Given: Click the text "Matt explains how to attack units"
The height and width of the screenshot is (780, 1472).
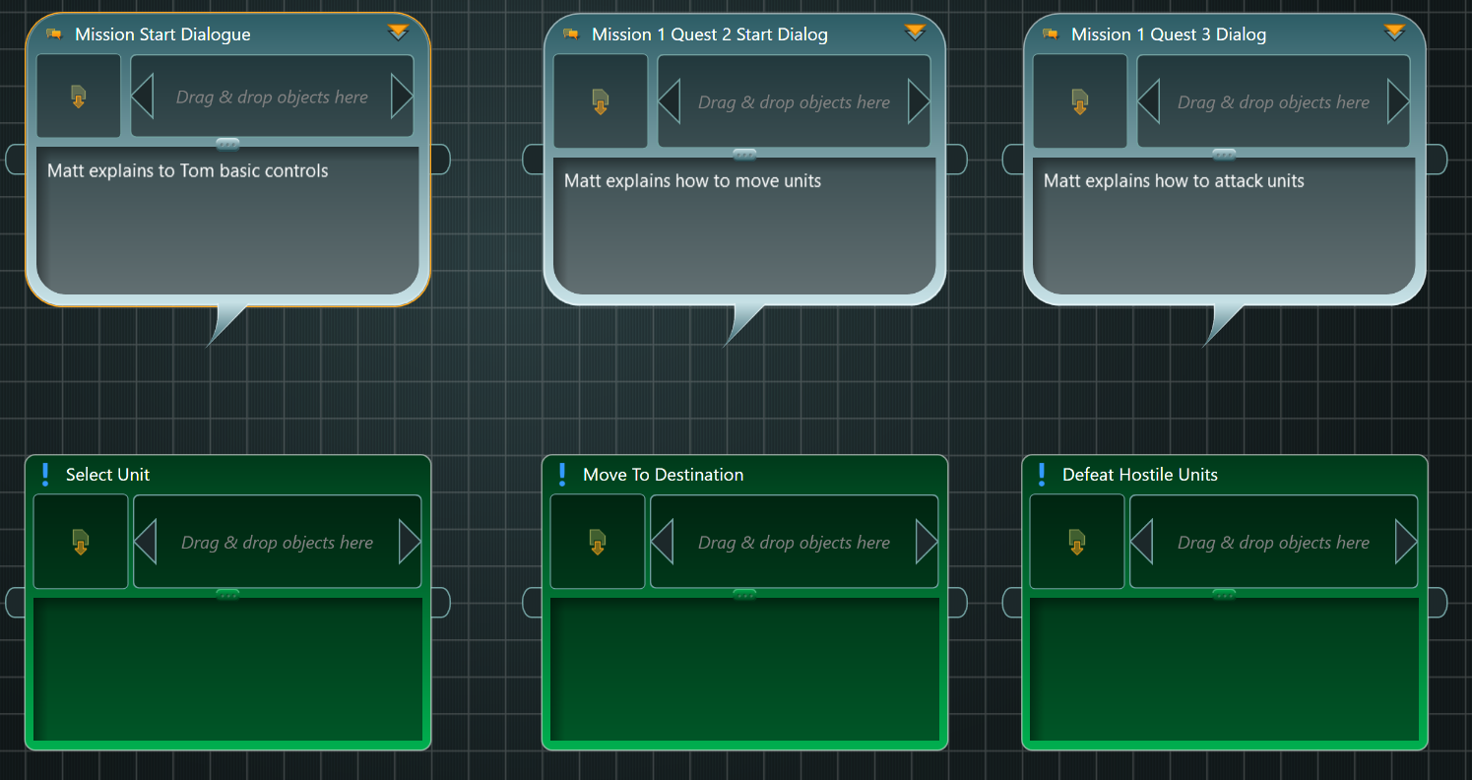Looking at the screenshot, I should click(1174, 181).
